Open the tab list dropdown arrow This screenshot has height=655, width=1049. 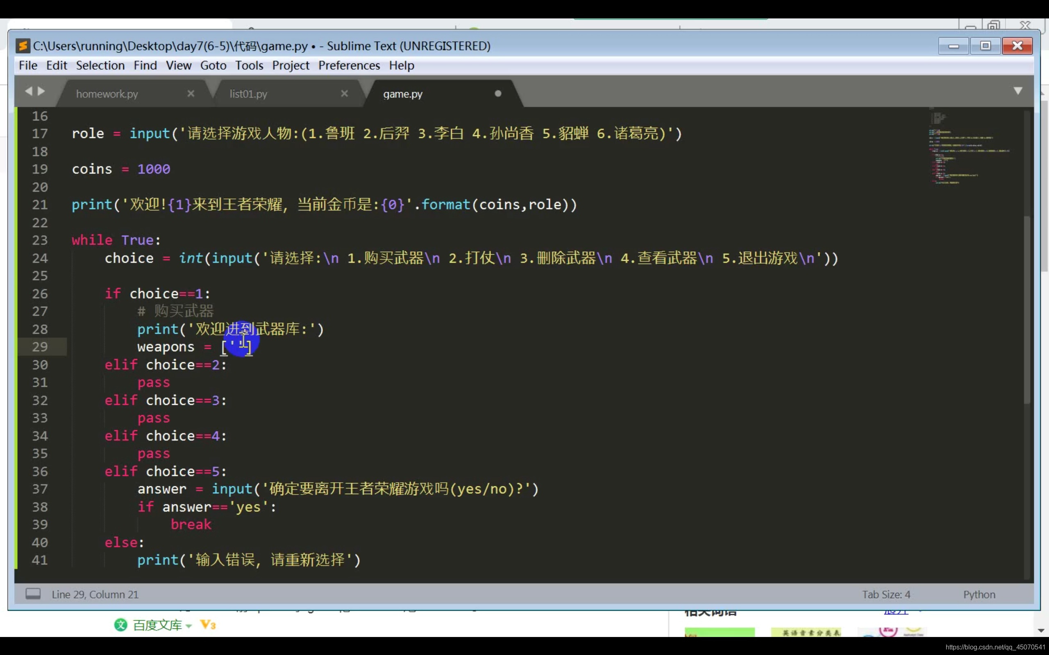click(x=1018, y=91)
